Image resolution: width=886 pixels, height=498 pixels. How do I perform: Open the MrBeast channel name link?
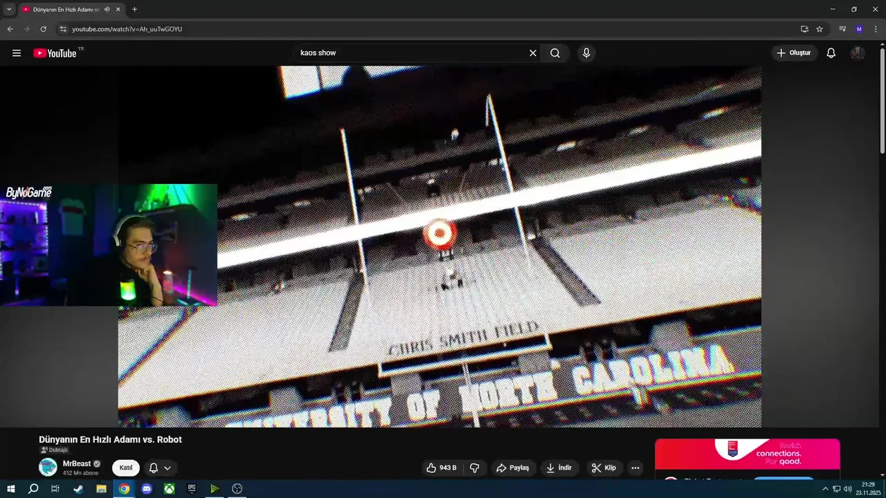(77, 464)
